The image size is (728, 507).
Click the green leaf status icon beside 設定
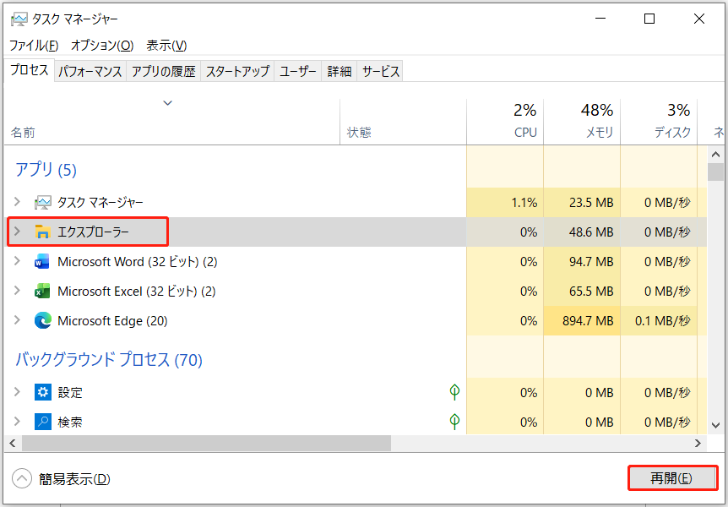(x=454, y=391)
